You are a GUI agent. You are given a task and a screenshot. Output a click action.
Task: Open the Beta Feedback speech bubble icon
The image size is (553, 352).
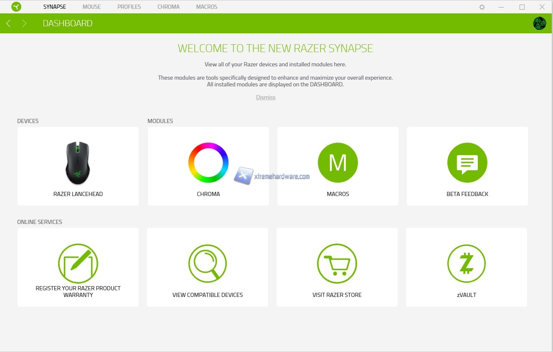pyautogui.click(x=467, y=163)
